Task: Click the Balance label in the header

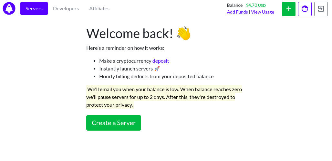Action: click(235, 5)
